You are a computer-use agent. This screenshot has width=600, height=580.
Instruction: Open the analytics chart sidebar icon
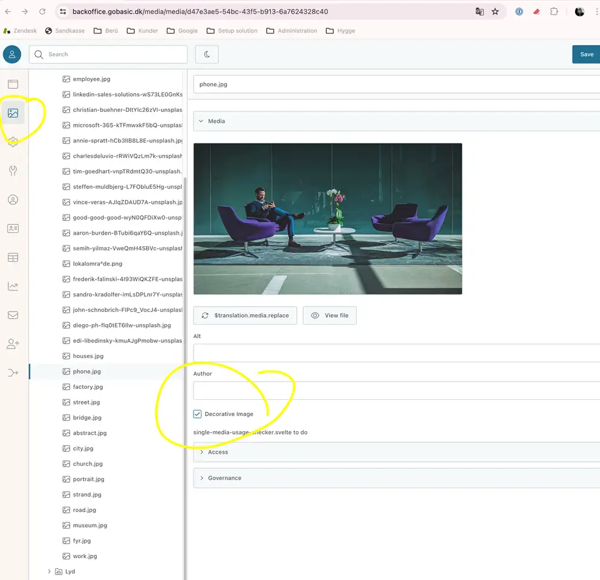coord(13,287)
